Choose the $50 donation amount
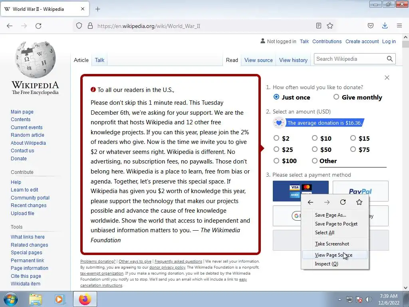Screen dimensions: 409x307 click(315, 149)
